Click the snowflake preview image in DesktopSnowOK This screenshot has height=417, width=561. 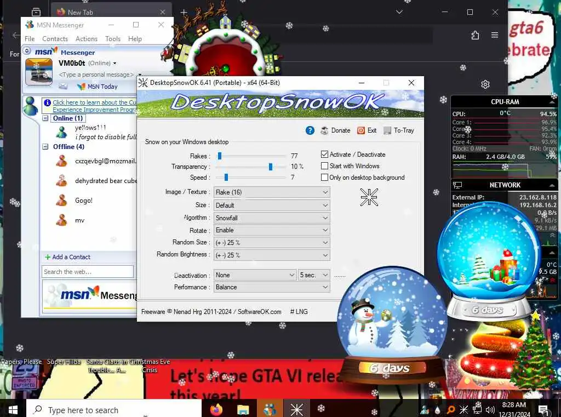pyautogui.click(x=369, y=197)
